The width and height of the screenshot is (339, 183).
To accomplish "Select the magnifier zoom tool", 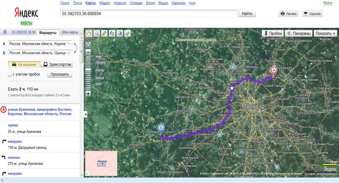I will [x=97, y=34].
